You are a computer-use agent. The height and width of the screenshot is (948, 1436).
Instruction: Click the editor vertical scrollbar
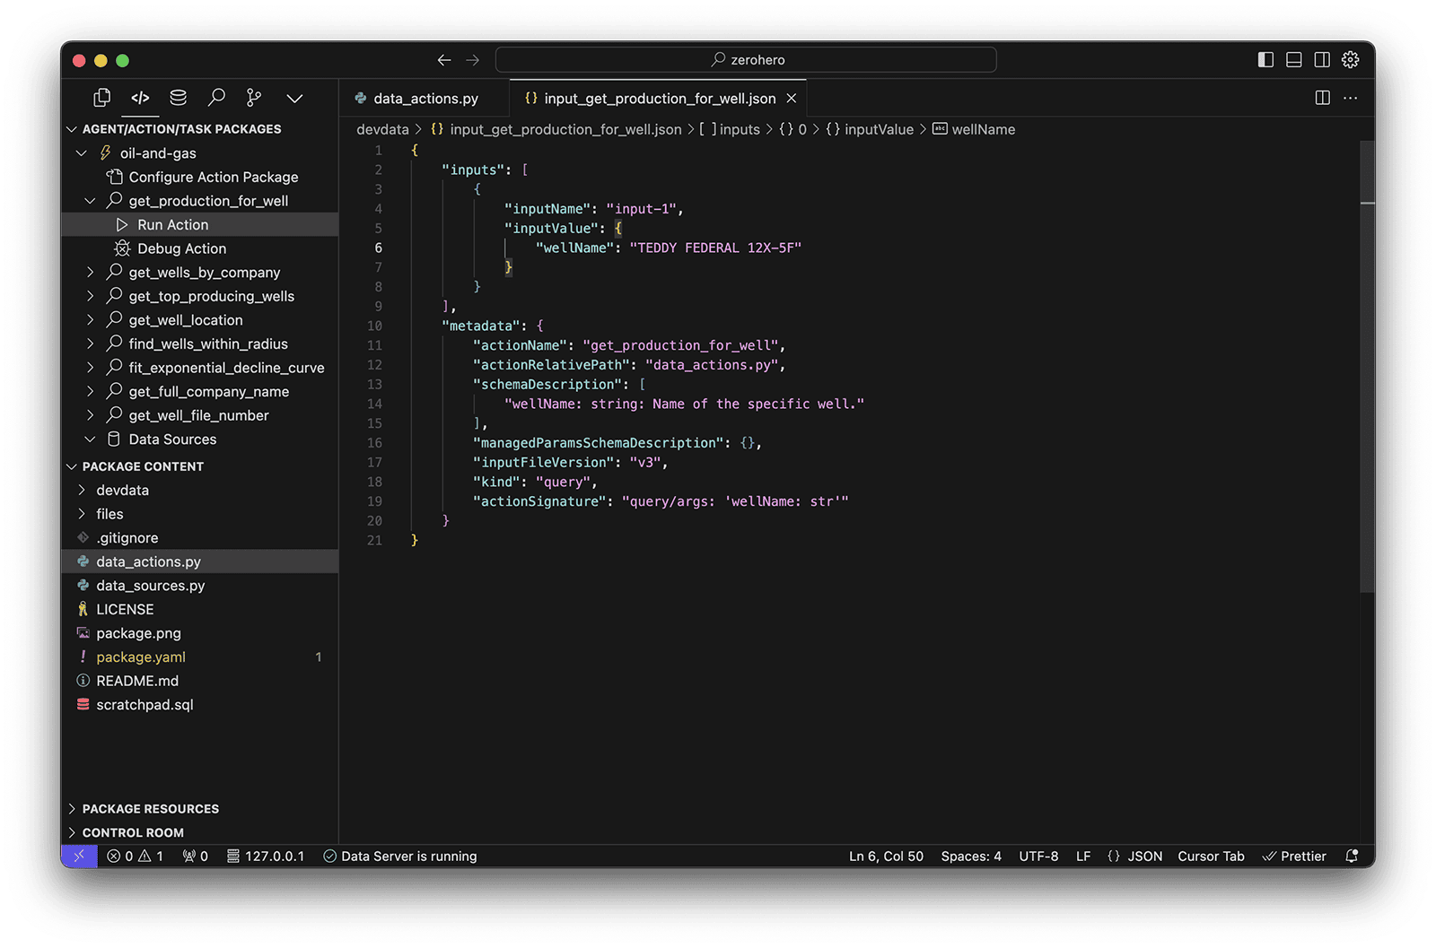[x=1367, y=359]
